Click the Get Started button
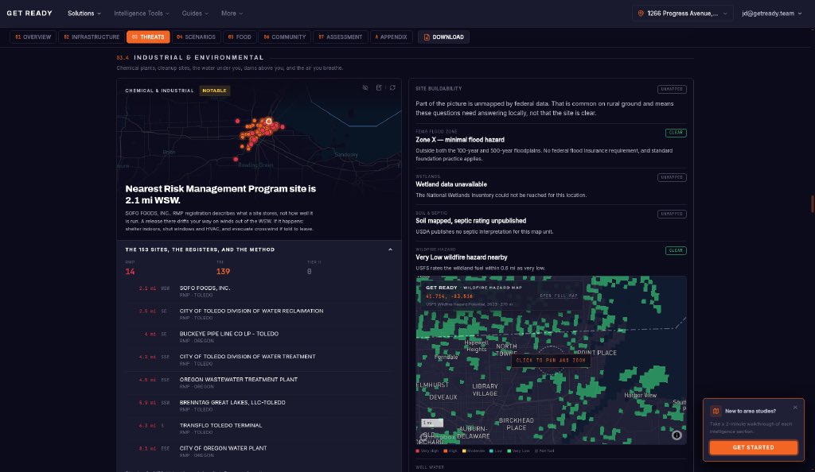Viewport: 815px width, 472px height. 753,447
